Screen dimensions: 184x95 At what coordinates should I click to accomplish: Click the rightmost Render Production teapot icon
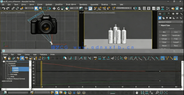point(181,8)
